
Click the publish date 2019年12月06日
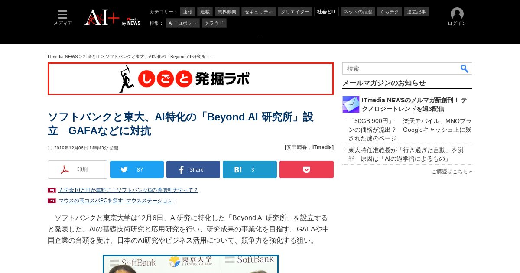(x=86, y=148)
